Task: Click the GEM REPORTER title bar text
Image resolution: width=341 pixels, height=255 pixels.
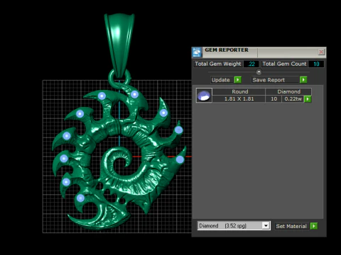Action: [227, 50]
